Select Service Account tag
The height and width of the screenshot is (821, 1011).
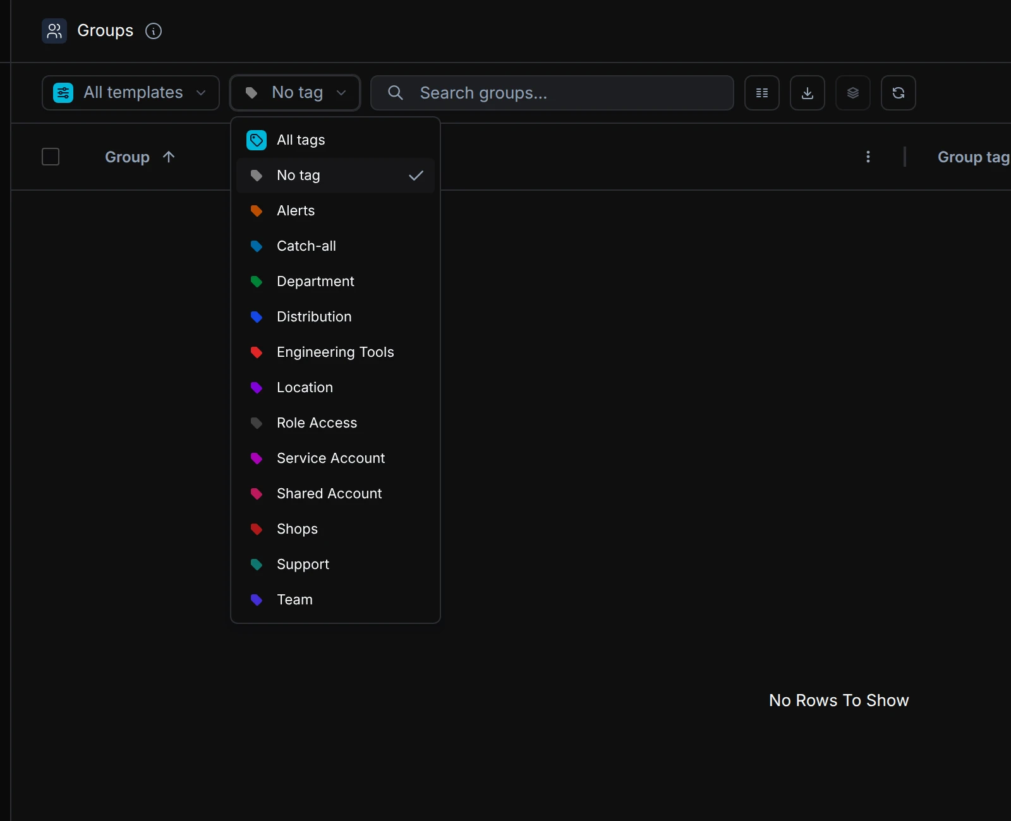point(336,458)
